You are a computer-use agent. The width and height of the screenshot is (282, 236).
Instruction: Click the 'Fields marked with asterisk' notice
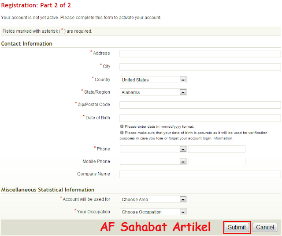[47, 31]
